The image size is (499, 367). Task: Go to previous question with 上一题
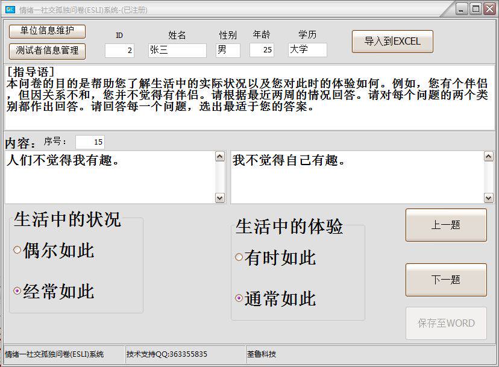[x=446, y=225]
